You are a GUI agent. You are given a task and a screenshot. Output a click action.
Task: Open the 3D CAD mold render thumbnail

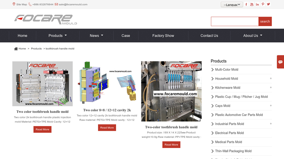[107, 83]
